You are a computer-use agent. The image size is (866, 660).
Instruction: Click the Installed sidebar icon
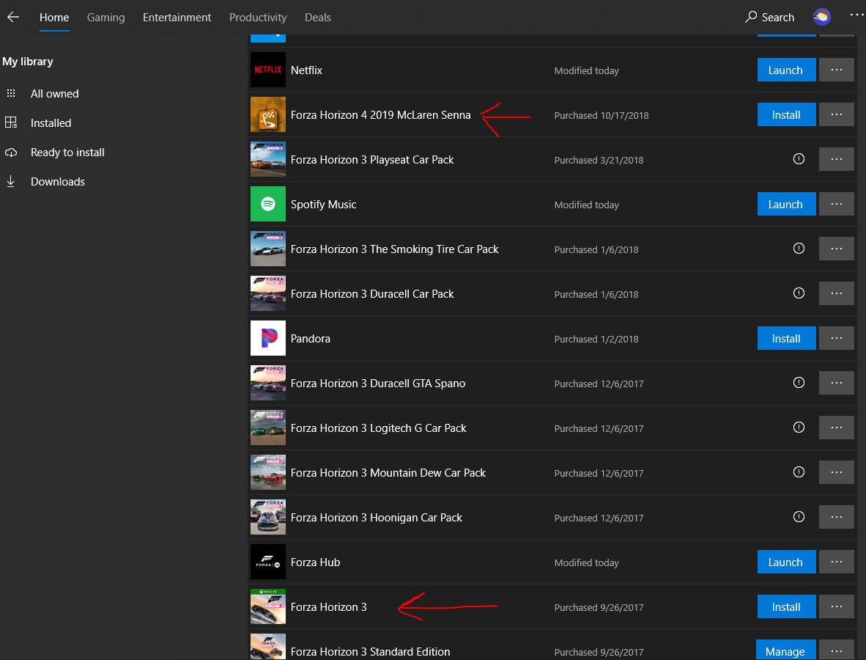pos(11,122)
